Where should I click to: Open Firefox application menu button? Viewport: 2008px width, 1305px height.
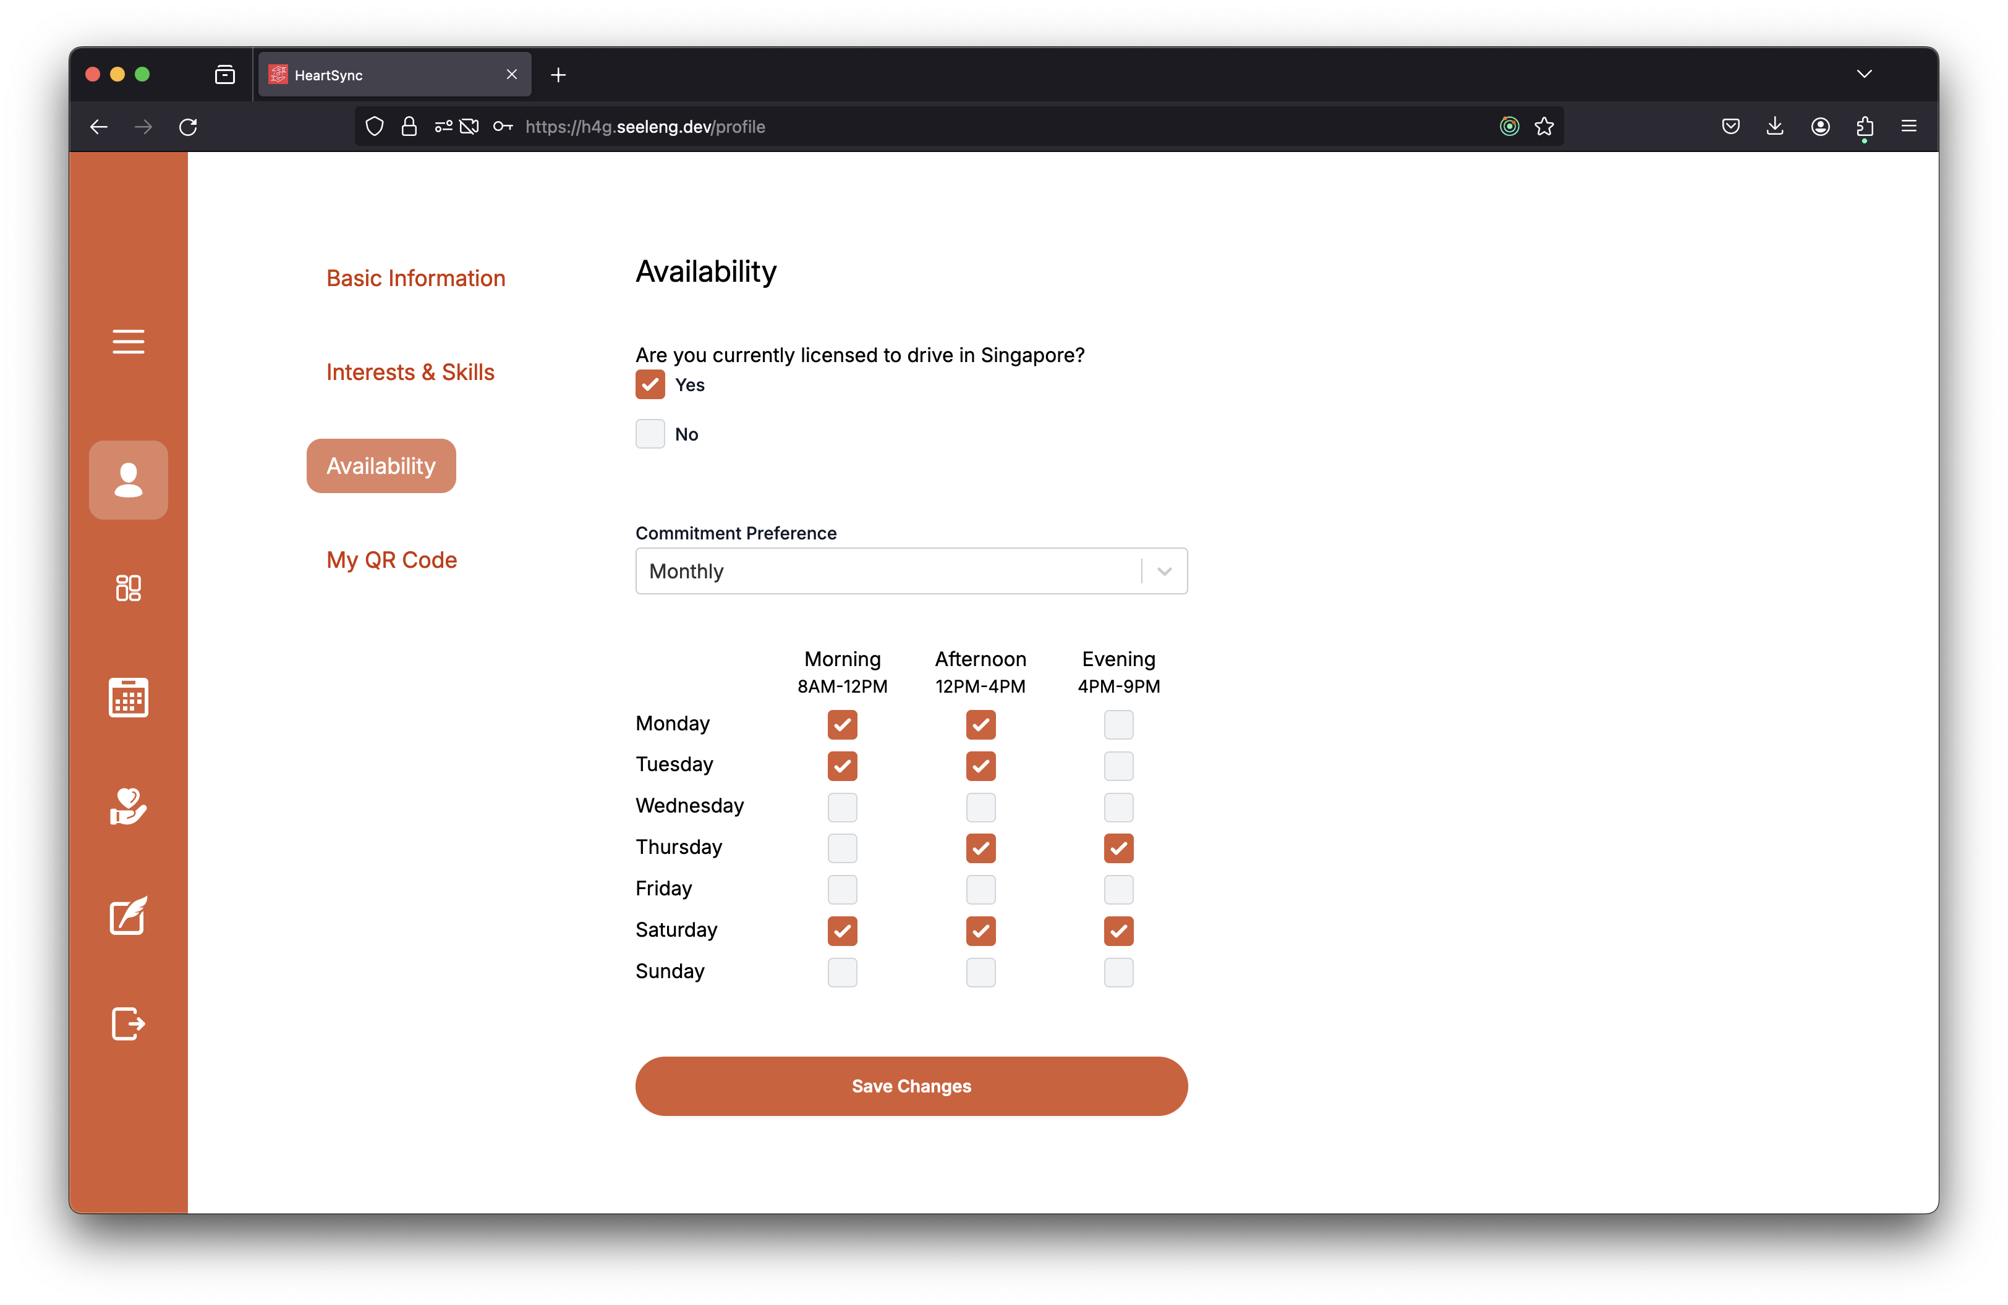pyautogui.click(x=1909, y=127)
